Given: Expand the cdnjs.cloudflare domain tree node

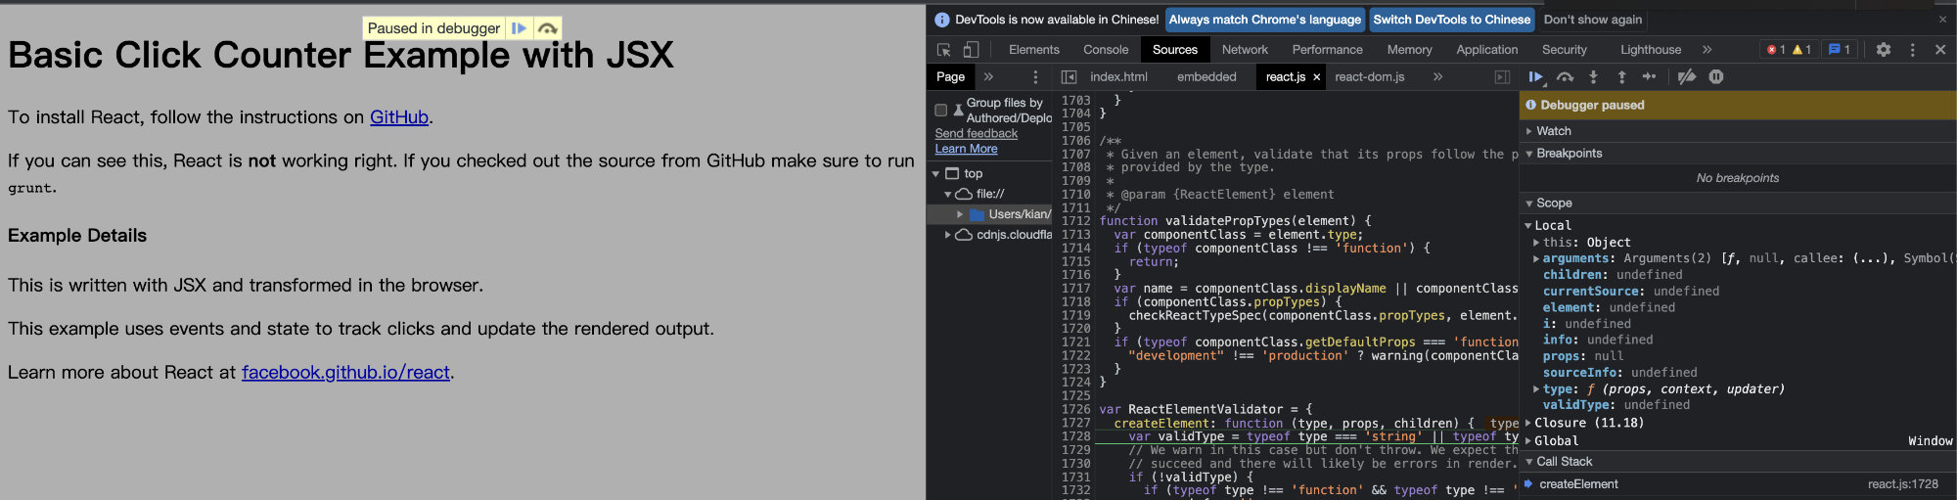Looking at the screenshot, I should click(x=947, y=235).
